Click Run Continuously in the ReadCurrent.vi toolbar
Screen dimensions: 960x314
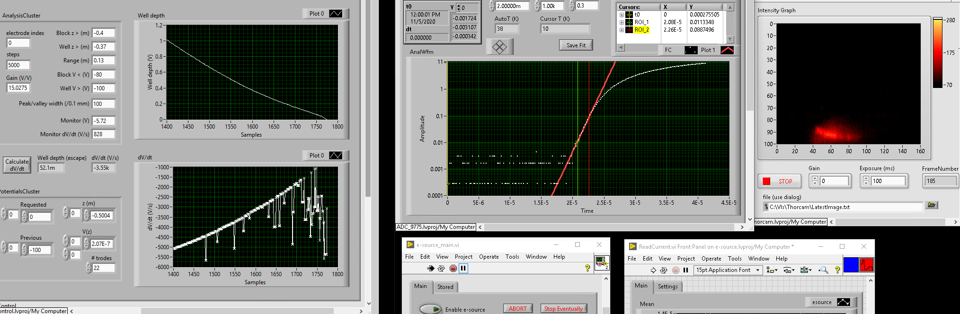664,270
